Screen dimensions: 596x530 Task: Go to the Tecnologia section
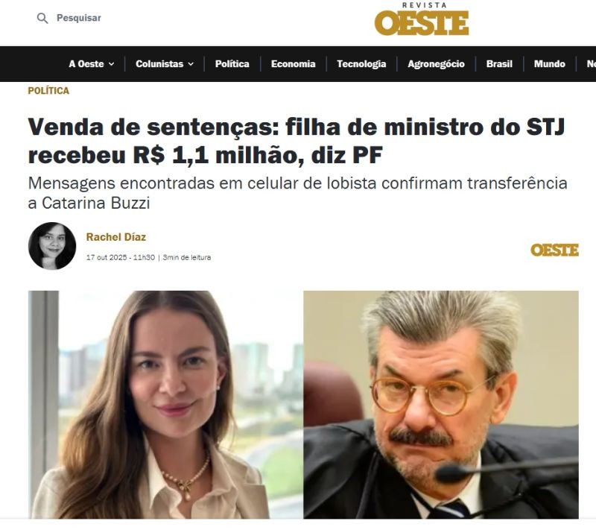pos(361,64)
